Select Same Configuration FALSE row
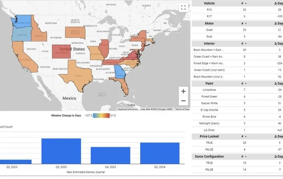This screenshot has width=283, height=179. point(237,169)
